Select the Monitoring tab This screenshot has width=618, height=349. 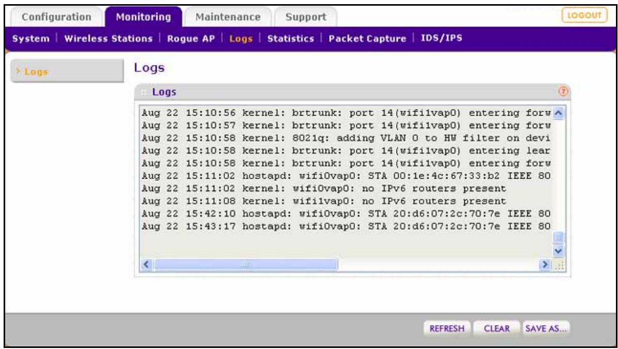point(143,17)
